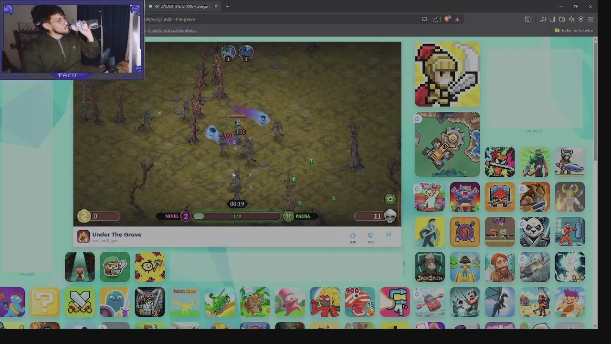Image resolution: width=611 pixels, height=344 pixels.
Task: Open the 900 sushi game thumbnail
Action: click(x=360, y=302)
